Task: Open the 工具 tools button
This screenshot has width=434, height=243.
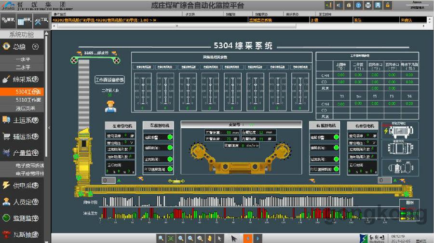Action: [41, 20]
